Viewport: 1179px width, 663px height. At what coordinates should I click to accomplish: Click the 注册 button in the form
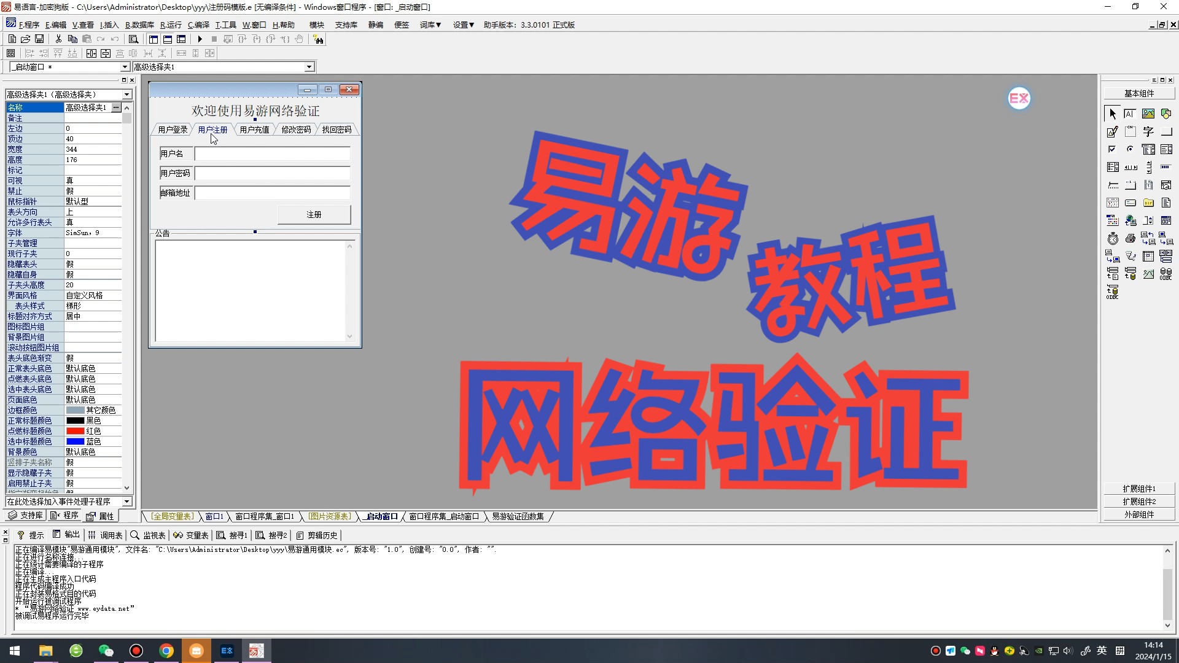tap(314, 214)
